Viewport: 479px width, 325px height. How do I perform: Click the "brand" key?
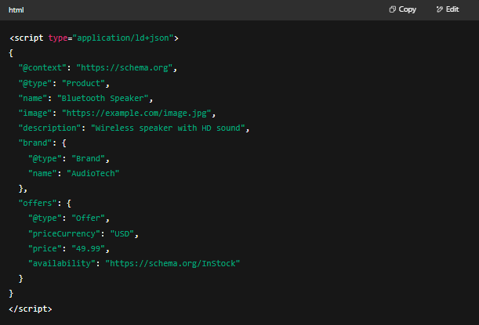tap(36, 143)
